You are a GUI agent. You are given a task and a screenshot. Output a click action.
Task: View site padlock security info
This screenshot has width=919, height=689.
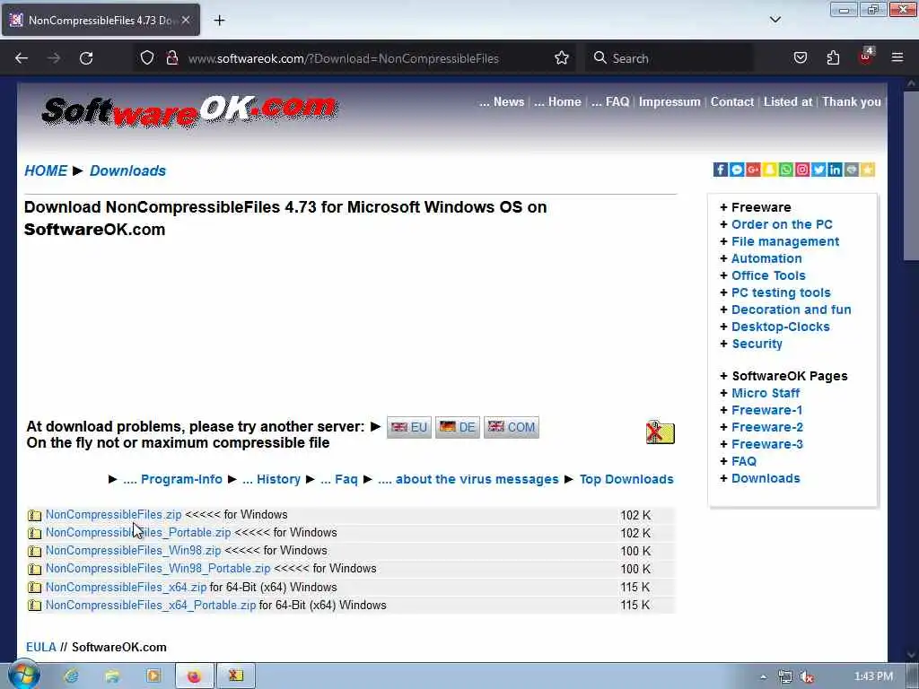click(171, 58)
